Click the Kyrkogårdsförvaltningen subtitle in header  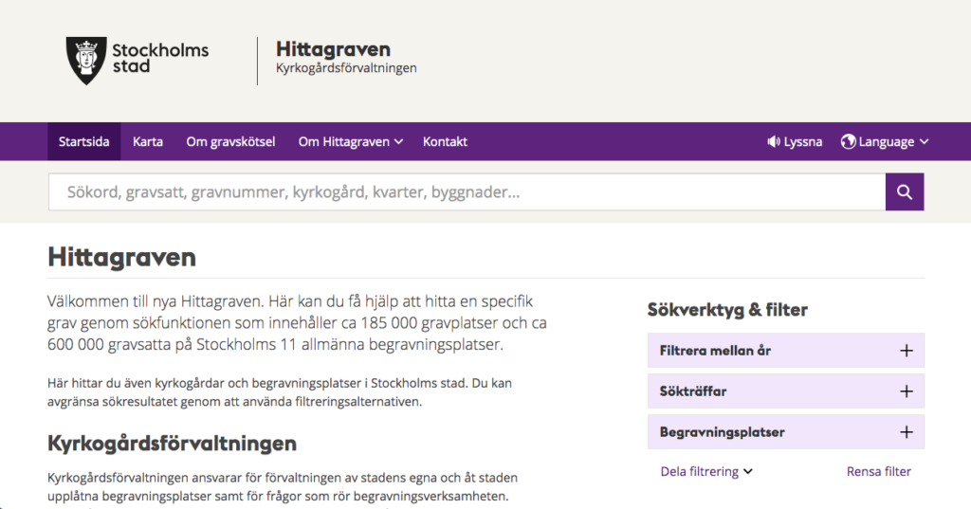click(x=346, y=68)
